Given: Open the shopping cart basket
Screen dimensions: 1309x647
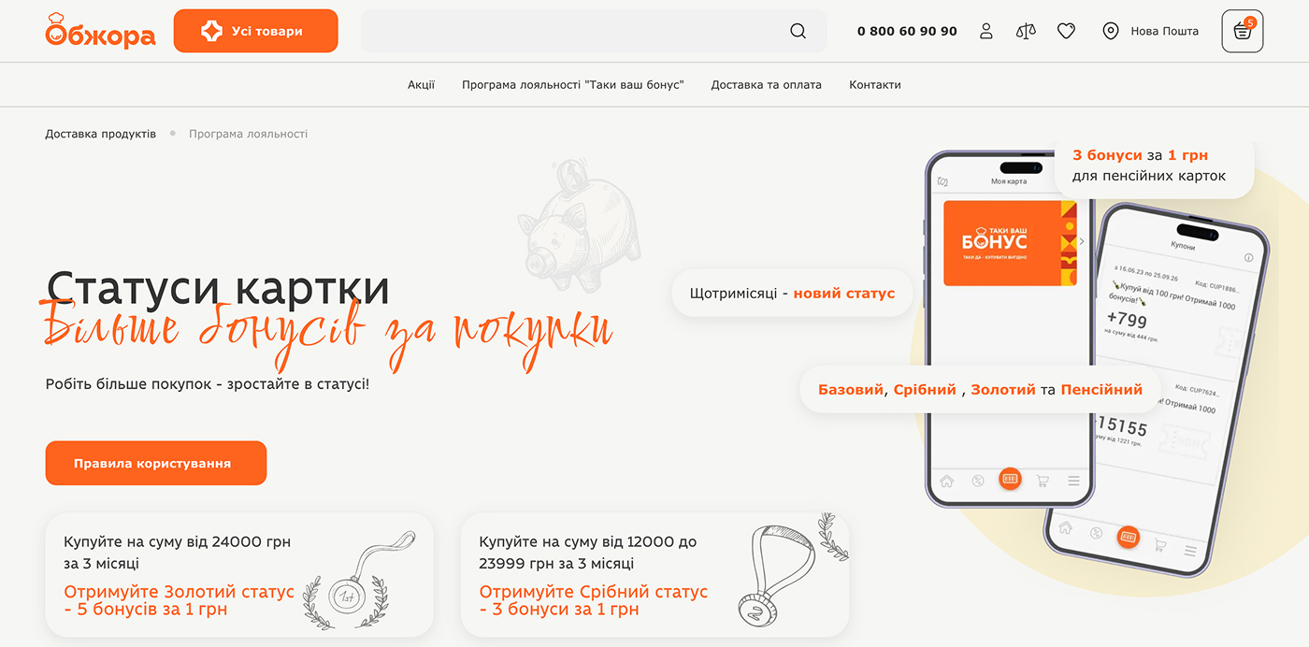Looking at the screenshot, I should click(x=1243, y=31).
